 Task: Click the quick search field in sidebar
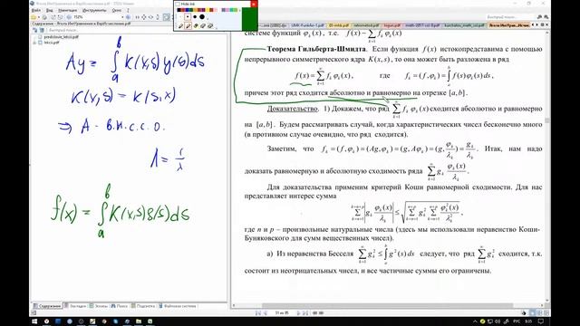[137, 30]
